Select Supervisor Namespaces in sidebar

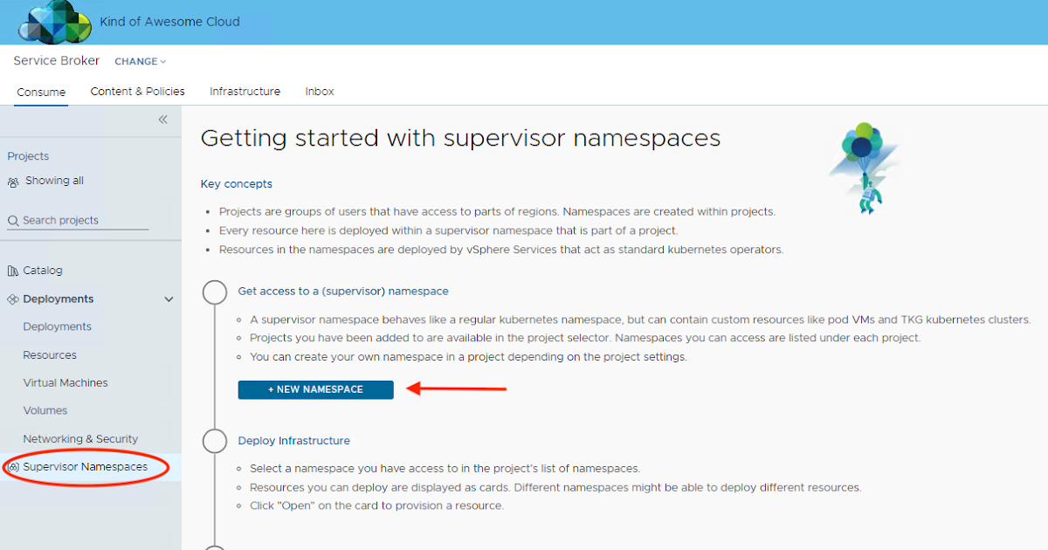click(86, 467)
